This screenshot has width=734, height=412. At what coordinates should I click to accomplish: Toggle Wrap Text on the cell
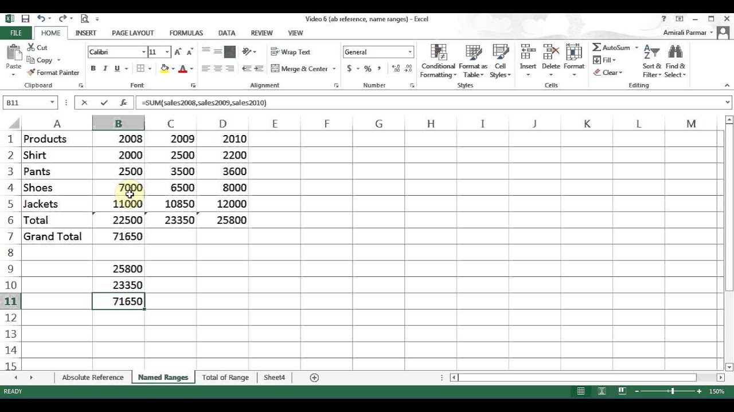pyautogui.click(x=290, y=52)
